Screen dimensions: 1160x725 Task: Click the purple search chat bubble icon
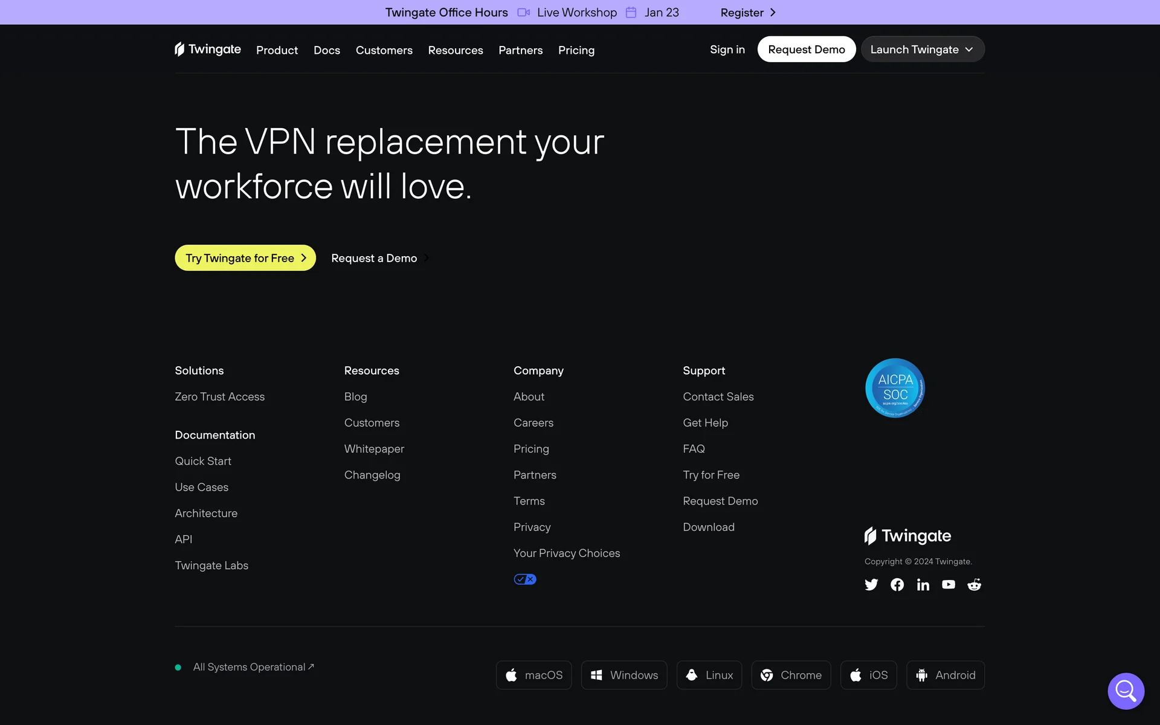click(1126, 691)
